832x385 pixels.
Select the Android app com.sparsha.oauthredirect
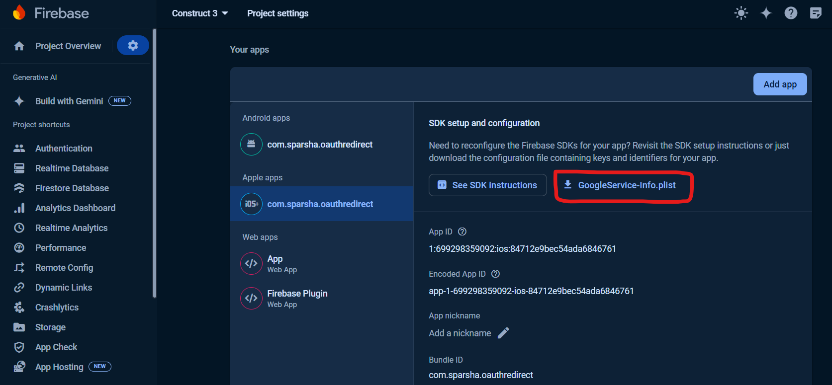coord(319,145)
